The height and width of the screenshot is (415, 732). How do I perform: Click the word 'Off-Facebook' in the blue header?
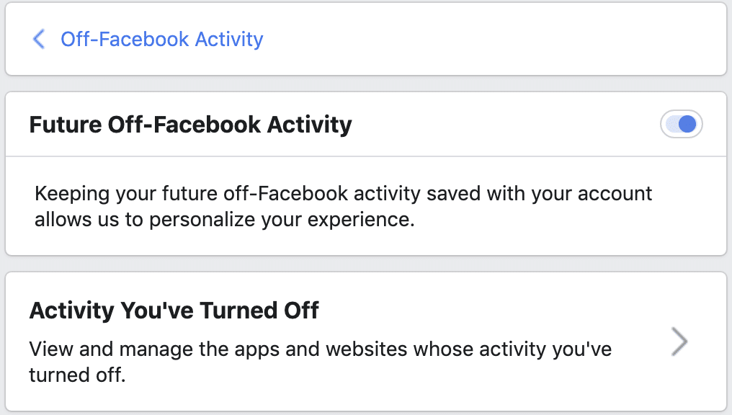pos(125,39)
